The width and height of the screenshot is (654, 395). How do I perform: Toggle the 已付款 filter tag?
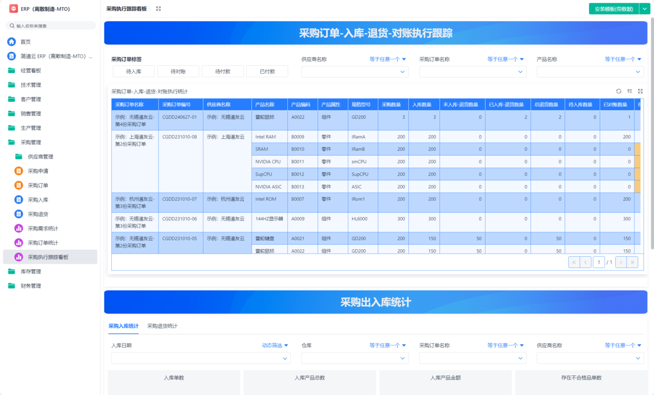[267, 71]
